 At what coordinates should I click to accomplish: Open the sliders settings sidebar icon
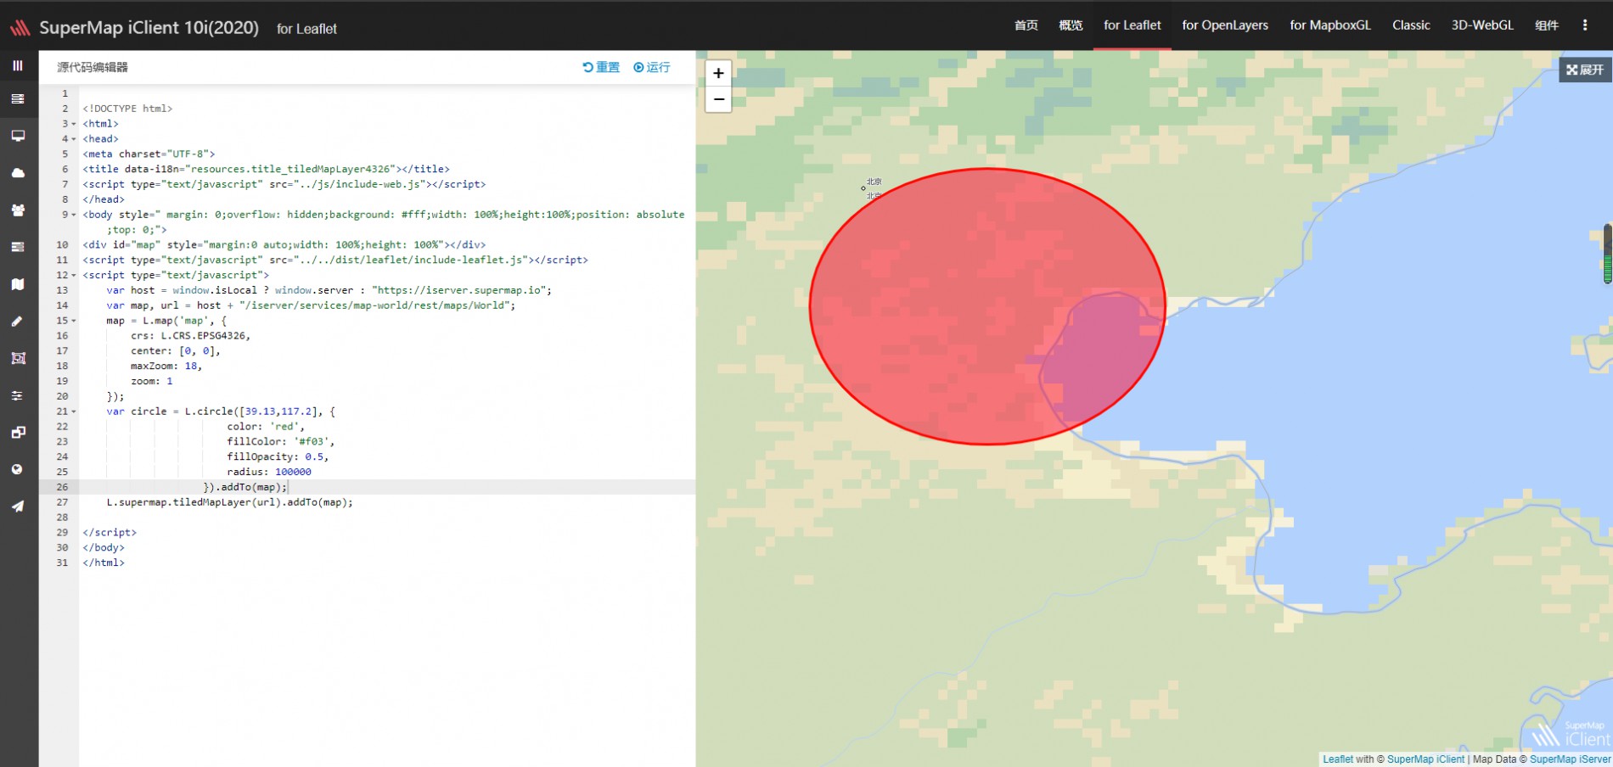pos(18,395)
